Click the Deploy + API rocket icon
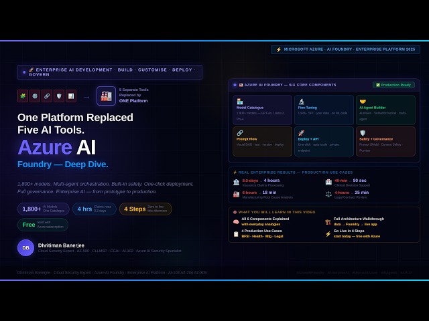 coord(301,133)
